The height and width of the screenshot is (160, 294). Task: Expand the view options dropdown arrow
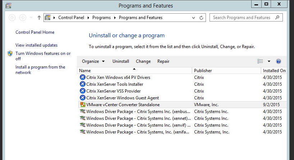pyautogui.click(x=269, y=61)
